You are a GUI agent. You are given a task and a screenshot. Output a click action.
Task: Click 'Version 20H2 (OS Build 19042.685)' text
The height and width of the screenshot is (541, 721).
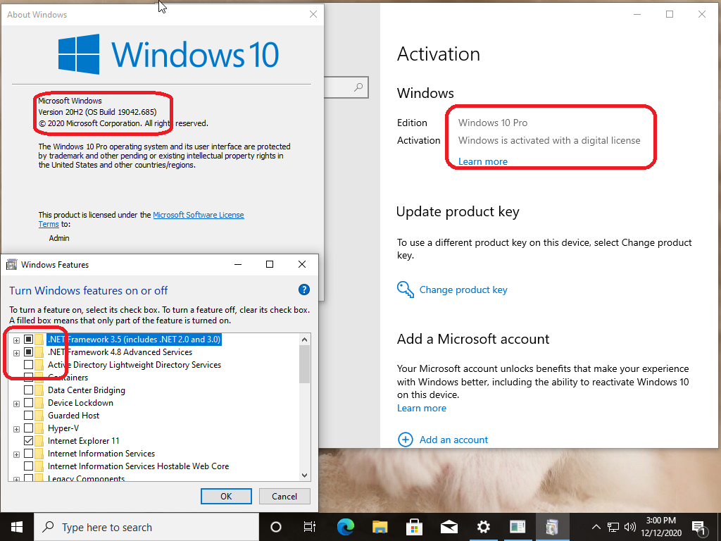coord(97,112)
